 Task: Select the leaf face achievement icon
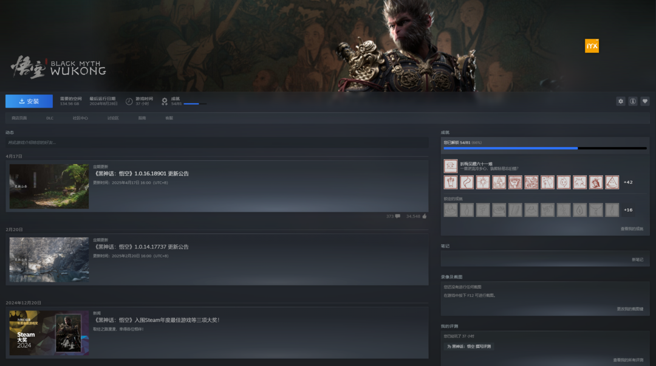[564, 182]
